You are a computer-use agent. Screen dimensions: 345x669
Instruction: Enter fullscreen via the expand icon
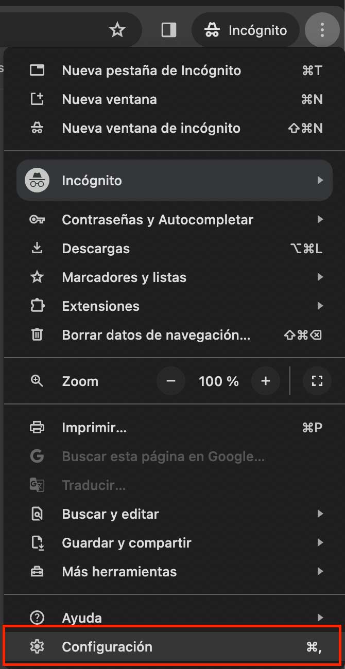click(317, 381)
